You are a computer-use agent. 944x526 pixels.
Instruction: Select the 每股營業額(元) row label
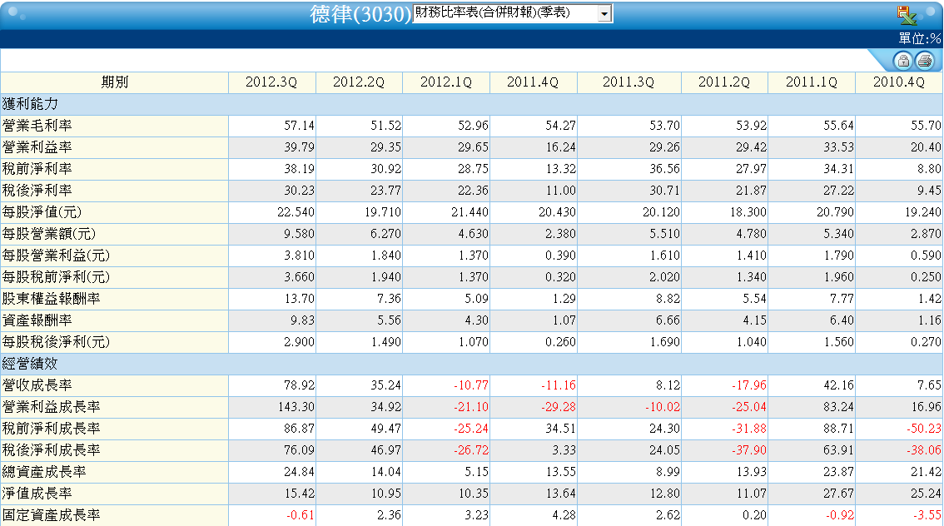pos(49,234)
